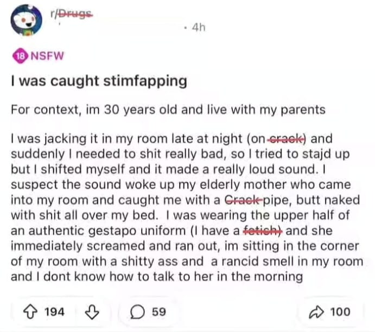Open the 59 comments count

(x=158, y=312)
